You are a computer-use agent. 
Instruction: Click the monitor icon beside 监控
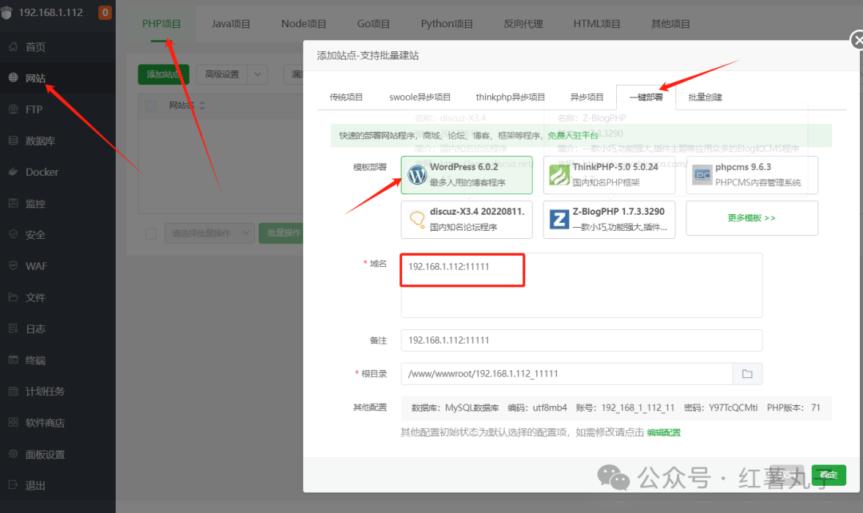click(x=14, y=203)
